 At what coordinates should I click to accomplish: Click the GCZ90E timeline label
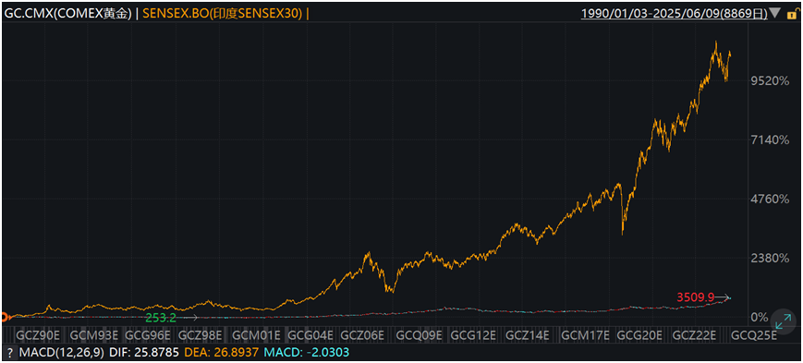click(39, 335)
